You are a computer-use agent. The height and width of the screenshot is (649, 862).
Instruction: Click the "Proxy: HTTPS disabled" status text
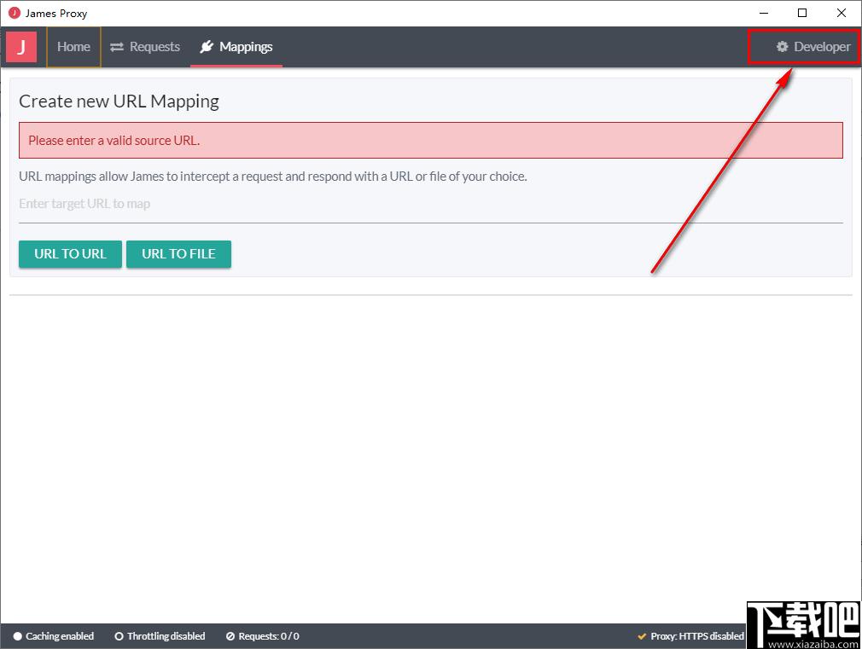[696, 636]
